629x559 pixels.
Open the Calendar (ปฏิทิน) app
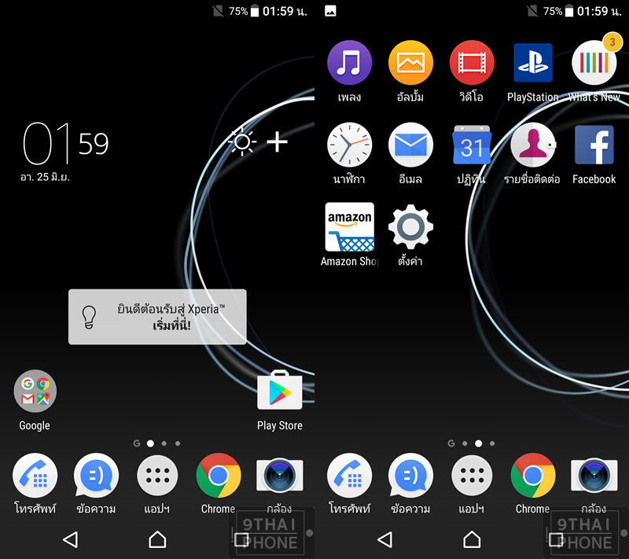coord(472,145)
